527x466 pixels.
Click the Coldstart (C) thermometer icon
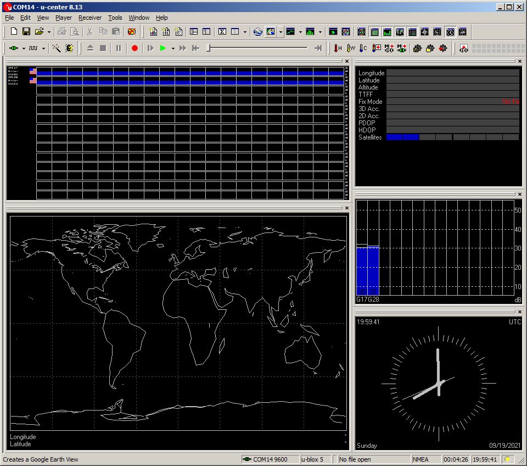[363, 48]
